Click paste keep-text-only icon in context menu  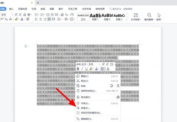[x=118, y=86]
